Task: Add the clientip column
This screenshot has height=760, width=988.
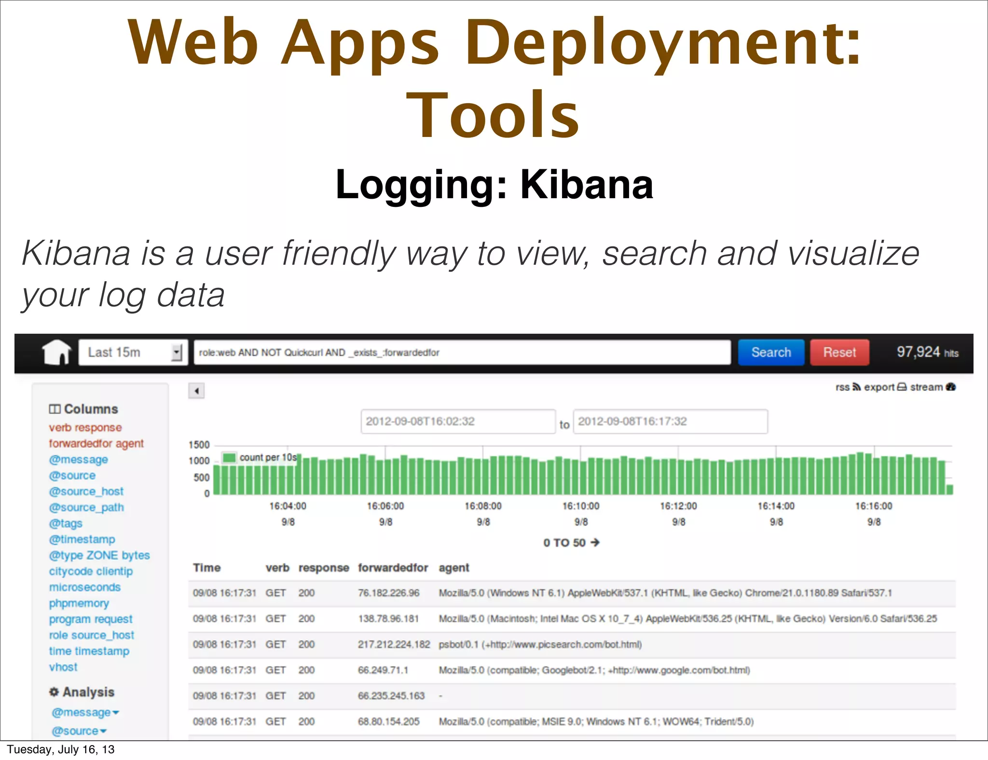Action: [115, 571]
